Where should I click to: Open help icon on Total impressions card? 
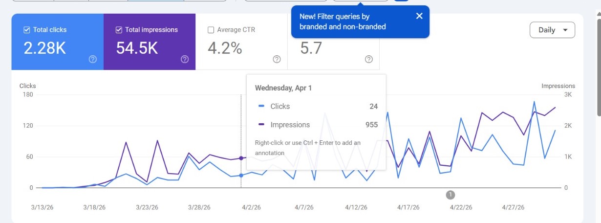tap(185, 59)
